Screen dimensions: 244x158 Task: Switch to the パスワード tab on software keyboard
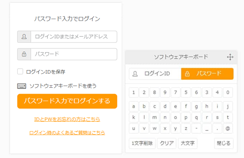[207, 74]
